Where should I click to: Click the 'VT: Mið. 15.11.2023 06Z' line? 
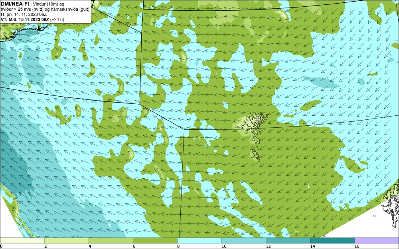[25, 19]
